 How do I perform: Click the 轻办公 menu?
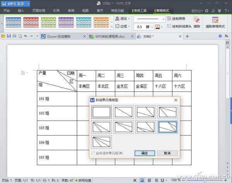(197, 11)
